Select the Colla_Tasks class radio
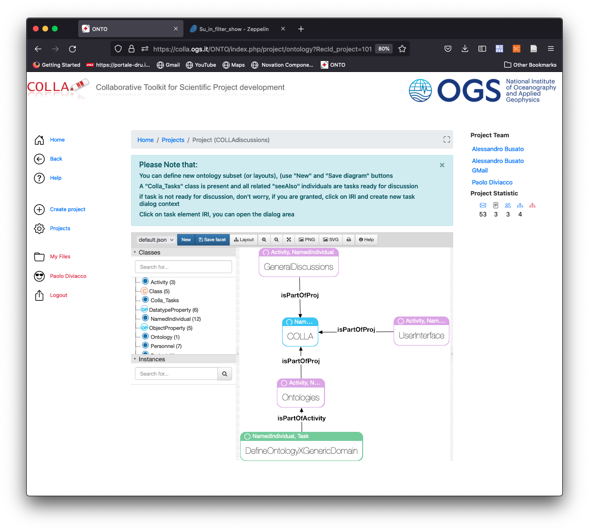The height and width of the screenshot is (531, 589). (145, 300)
